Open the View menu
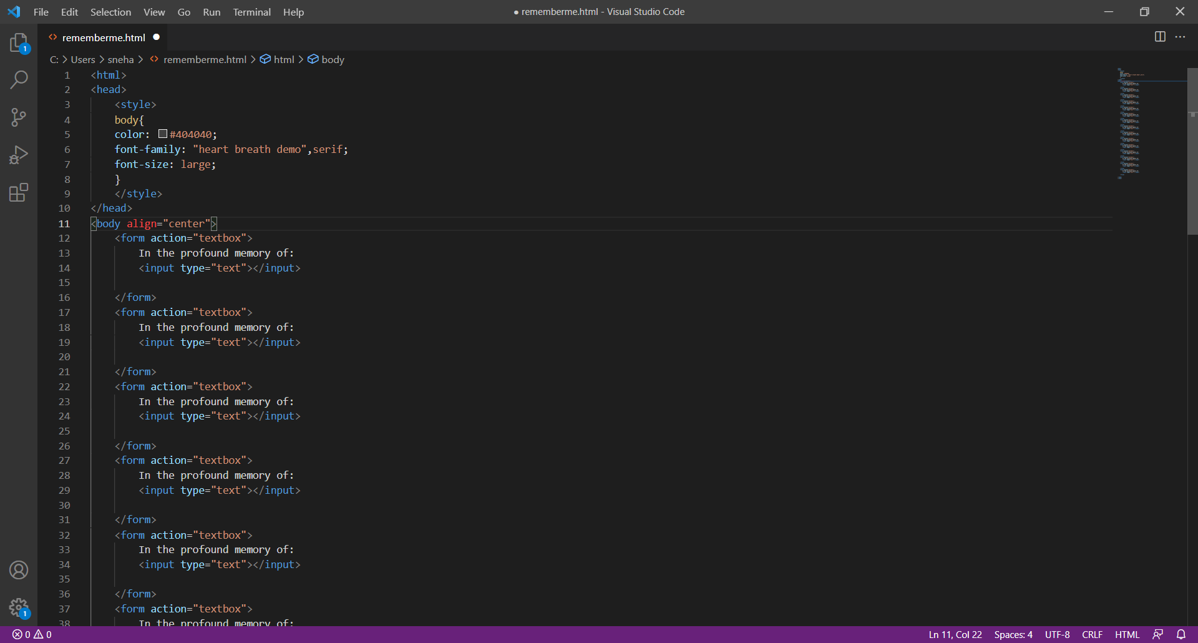Screen dimensions: 1198x643 coord(154,12)
